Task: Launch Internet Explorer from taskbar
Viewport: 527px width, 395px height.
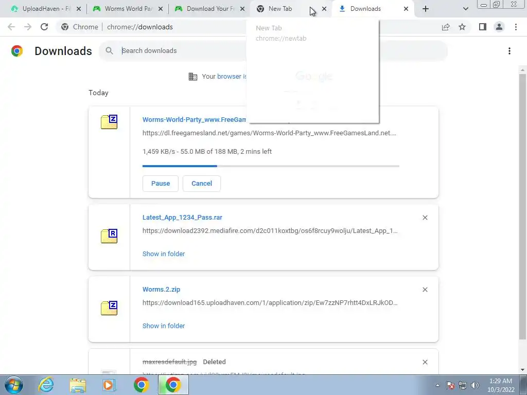Action: (46, 385)
